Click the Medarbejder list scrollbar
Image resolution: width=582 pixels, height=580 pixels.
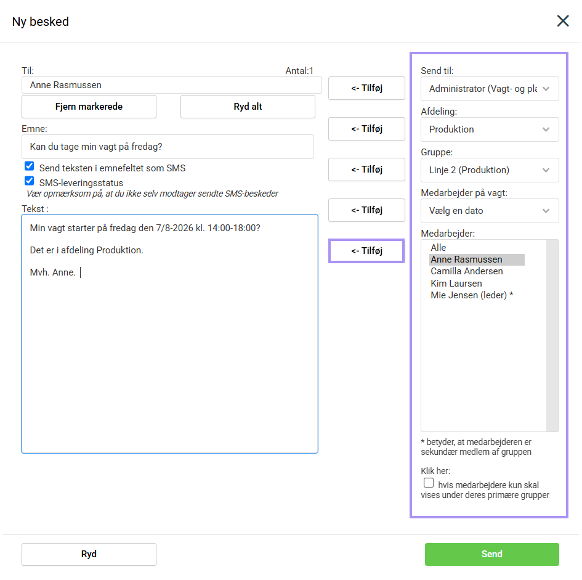(x=552, y=335)
